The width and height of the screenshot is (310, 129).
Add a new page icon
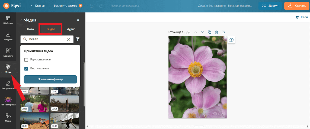pos(223,32)
